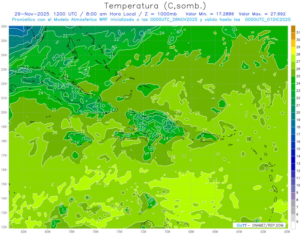The height and width of the screenshot is (235, 305).
Task: Pick the orange colorbar segment between 30 and 31
Action: (293, 36)
